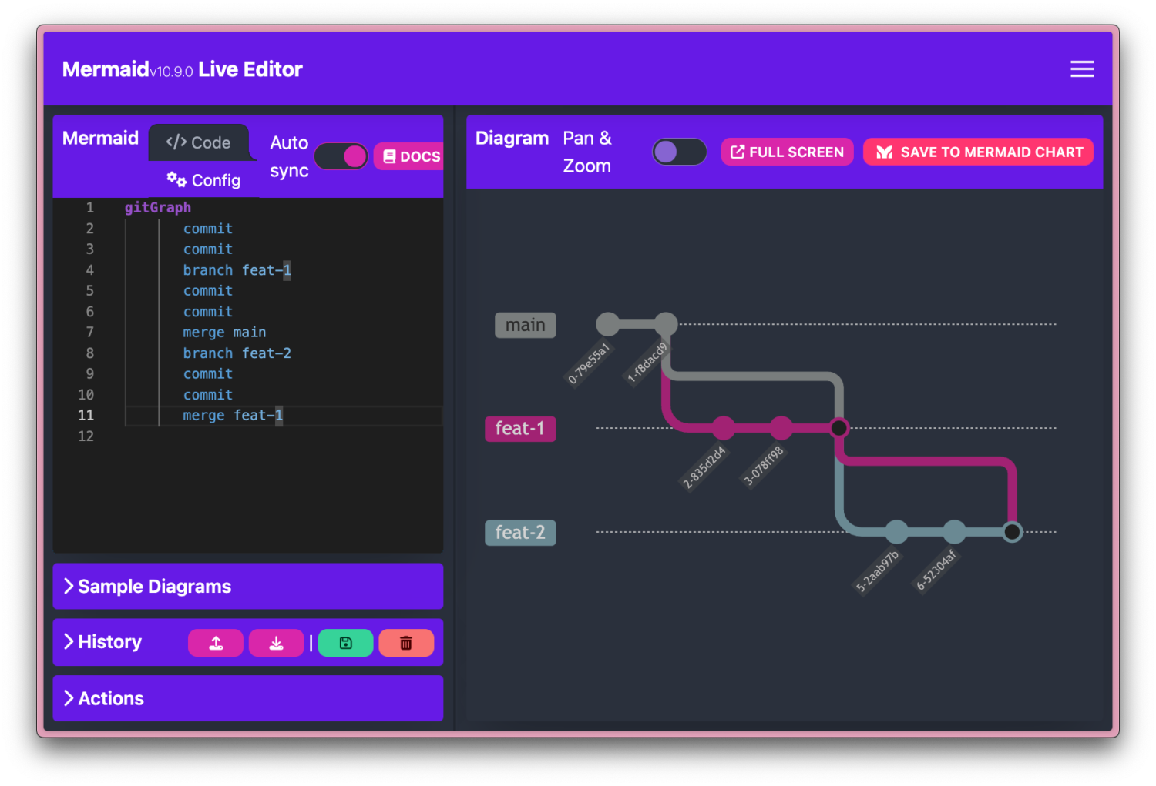Screen dimensions: 1156x786
Task: Click line number 12 in editor
Action: pyautogui.click(x=86, y=436)
